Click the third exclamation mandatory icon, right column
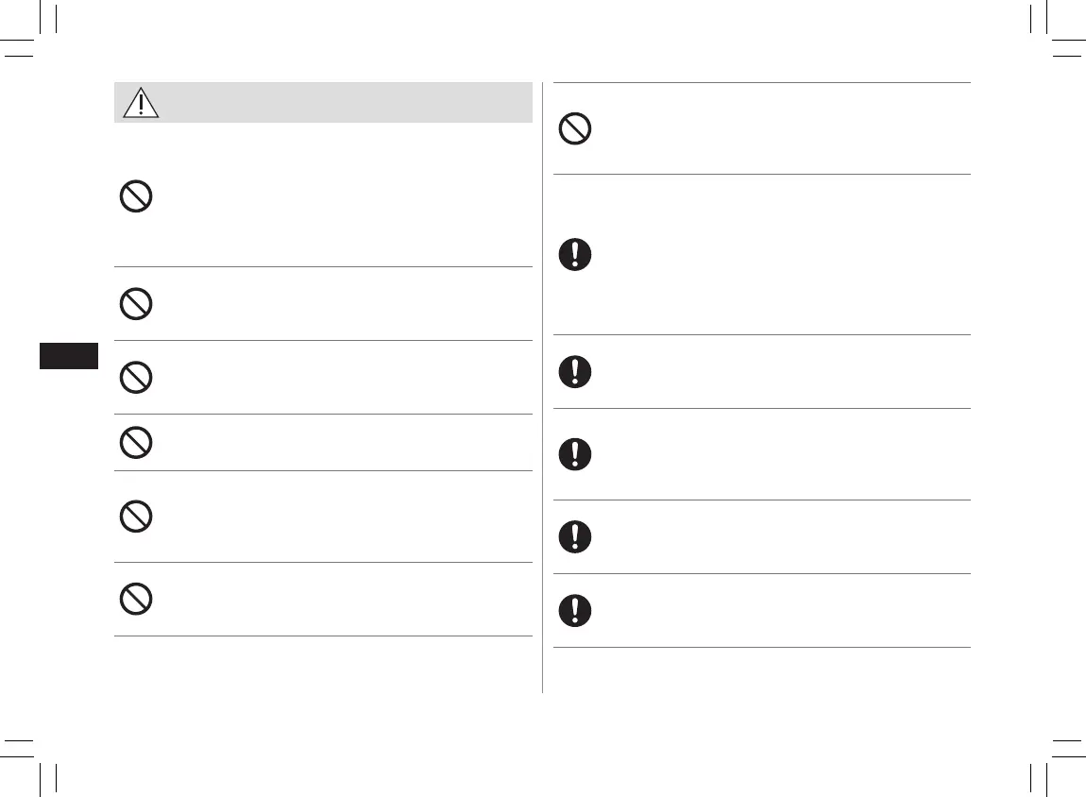The width and height of the screenshot is (1086, 797). [x=575, y=454]
